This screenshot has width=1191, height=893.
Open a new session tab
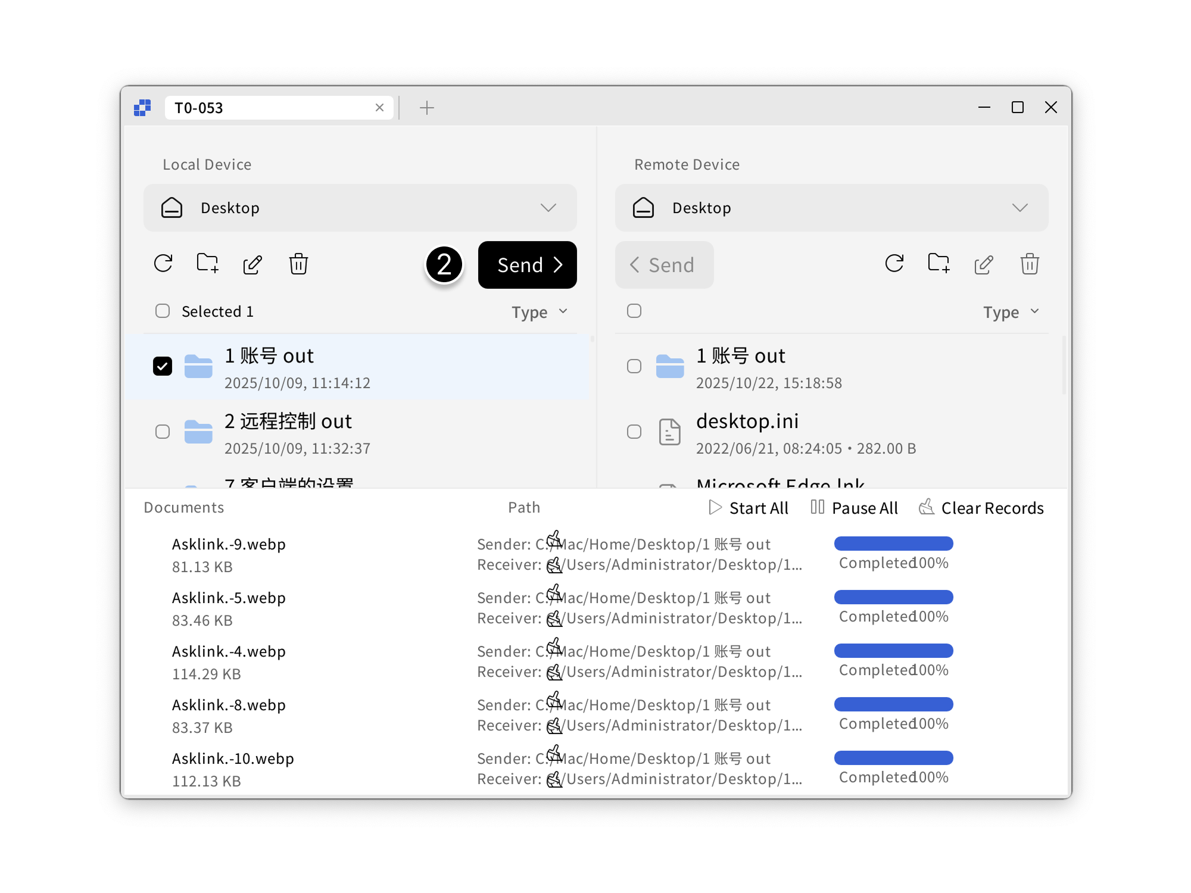pyautogui.click(x=426, y=108)
